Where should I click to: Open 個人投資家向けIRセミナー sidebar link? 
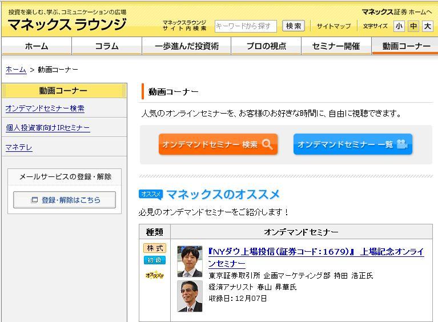(x=48, y=128)
